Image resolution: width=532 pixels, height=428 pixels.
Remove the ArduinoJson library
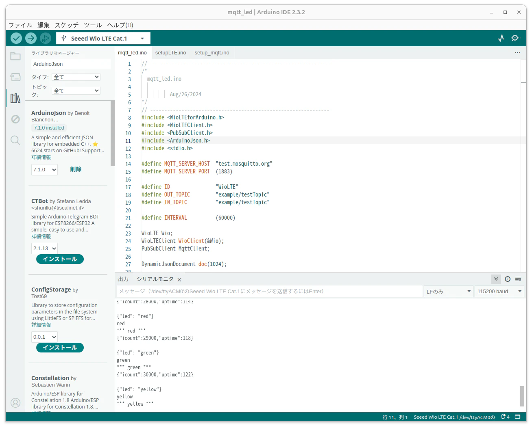click(x=76, y=169)
